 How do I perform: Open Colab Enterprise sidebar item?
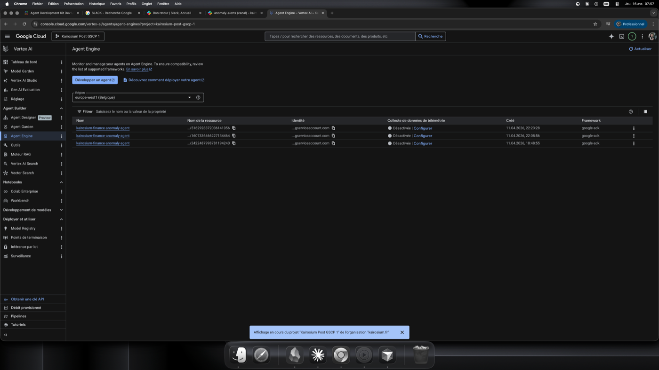coord(24,191)
